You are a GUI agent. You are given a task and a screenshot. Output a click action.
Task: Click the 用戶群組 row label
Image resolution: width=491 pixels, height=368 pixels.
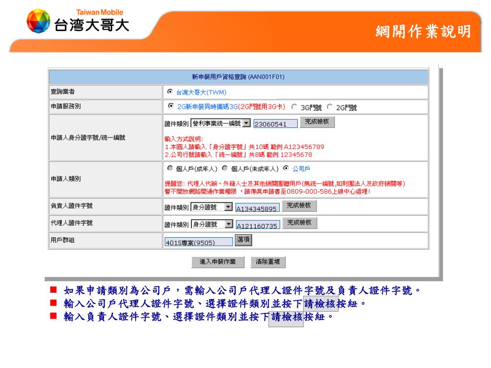[x=63, y=241]
